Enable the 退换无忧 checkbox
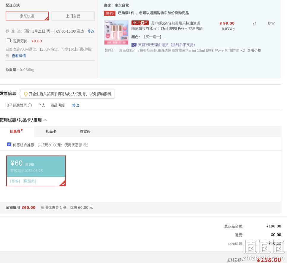Image resolution: width=287 pixels, height=263 pixels. point(9,40)
